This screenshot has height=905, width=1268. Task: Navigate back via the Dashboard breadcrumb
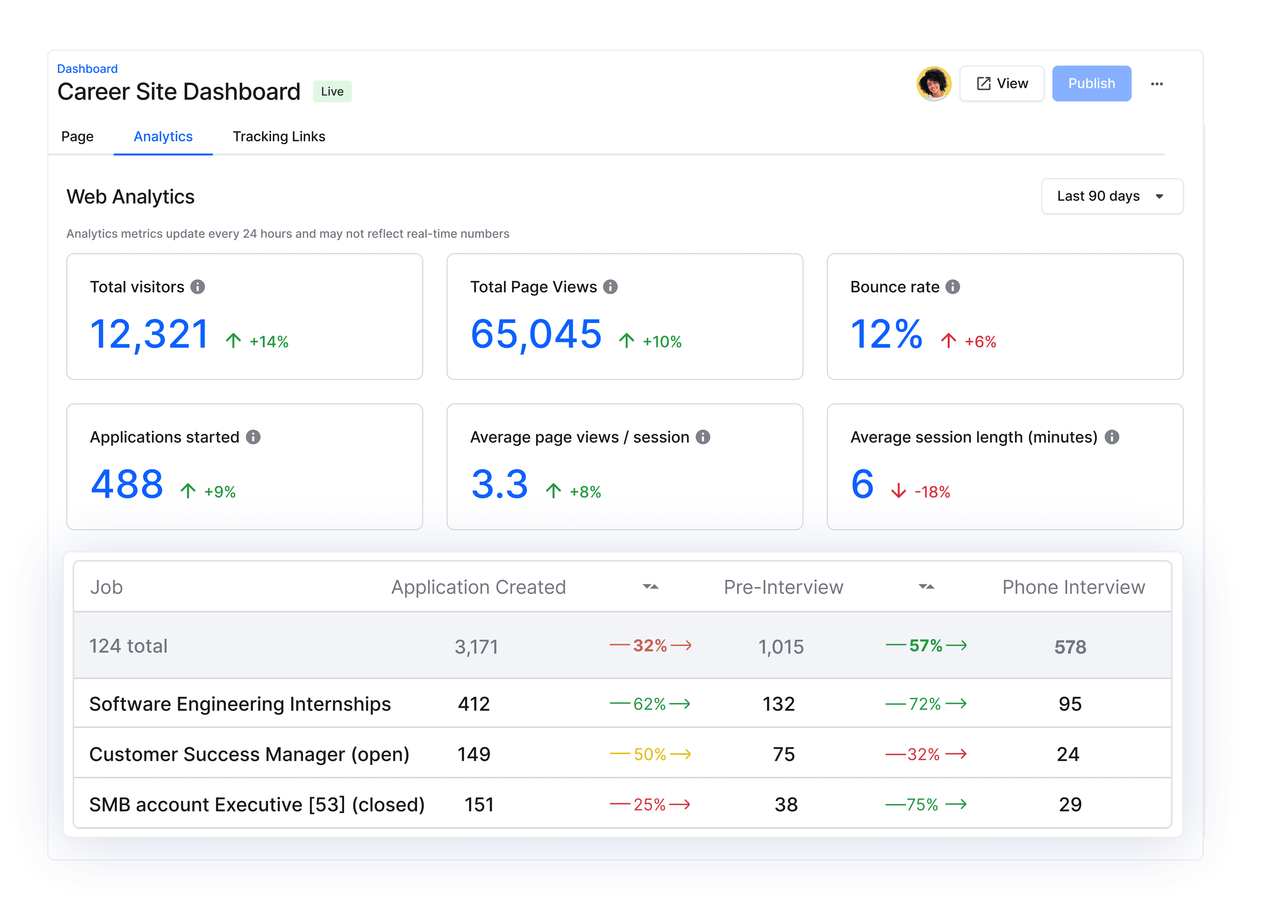(88, 69)
